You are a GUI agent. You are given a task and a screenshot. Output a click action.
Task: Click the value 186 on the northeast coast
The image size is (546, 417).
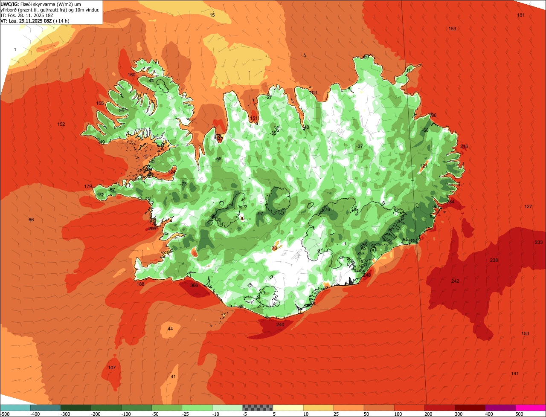[x=433, y=116]
